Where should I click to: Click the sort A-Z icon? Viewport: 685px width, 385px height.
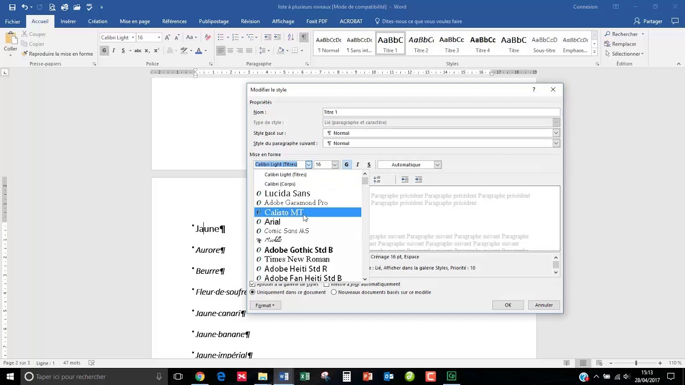291,37
